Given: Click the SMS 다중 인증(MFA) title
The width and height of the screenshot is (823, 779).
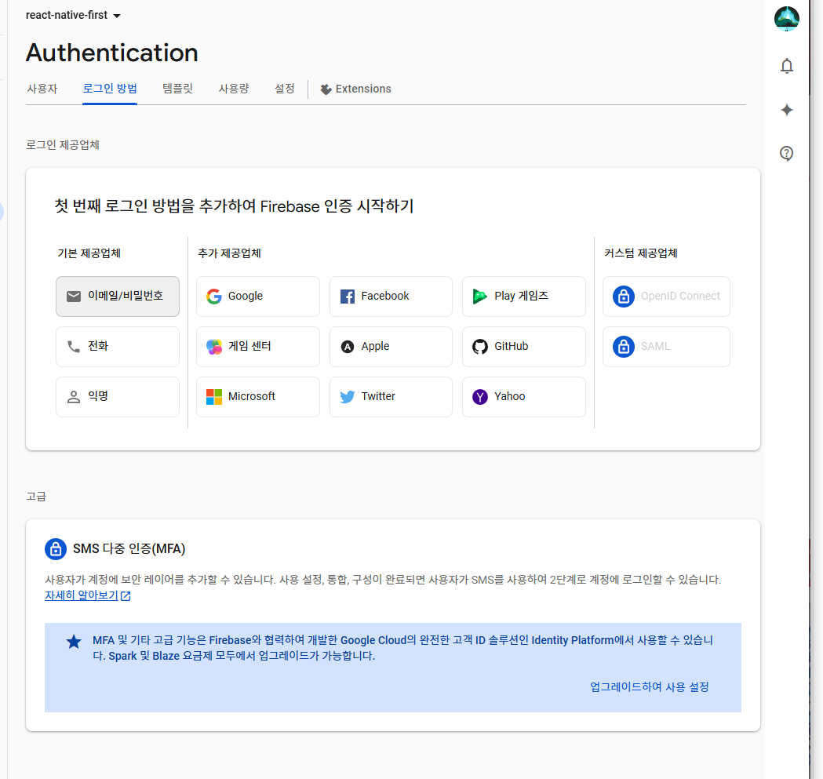Looking at the screenshot, I should (x=129, y=549).
